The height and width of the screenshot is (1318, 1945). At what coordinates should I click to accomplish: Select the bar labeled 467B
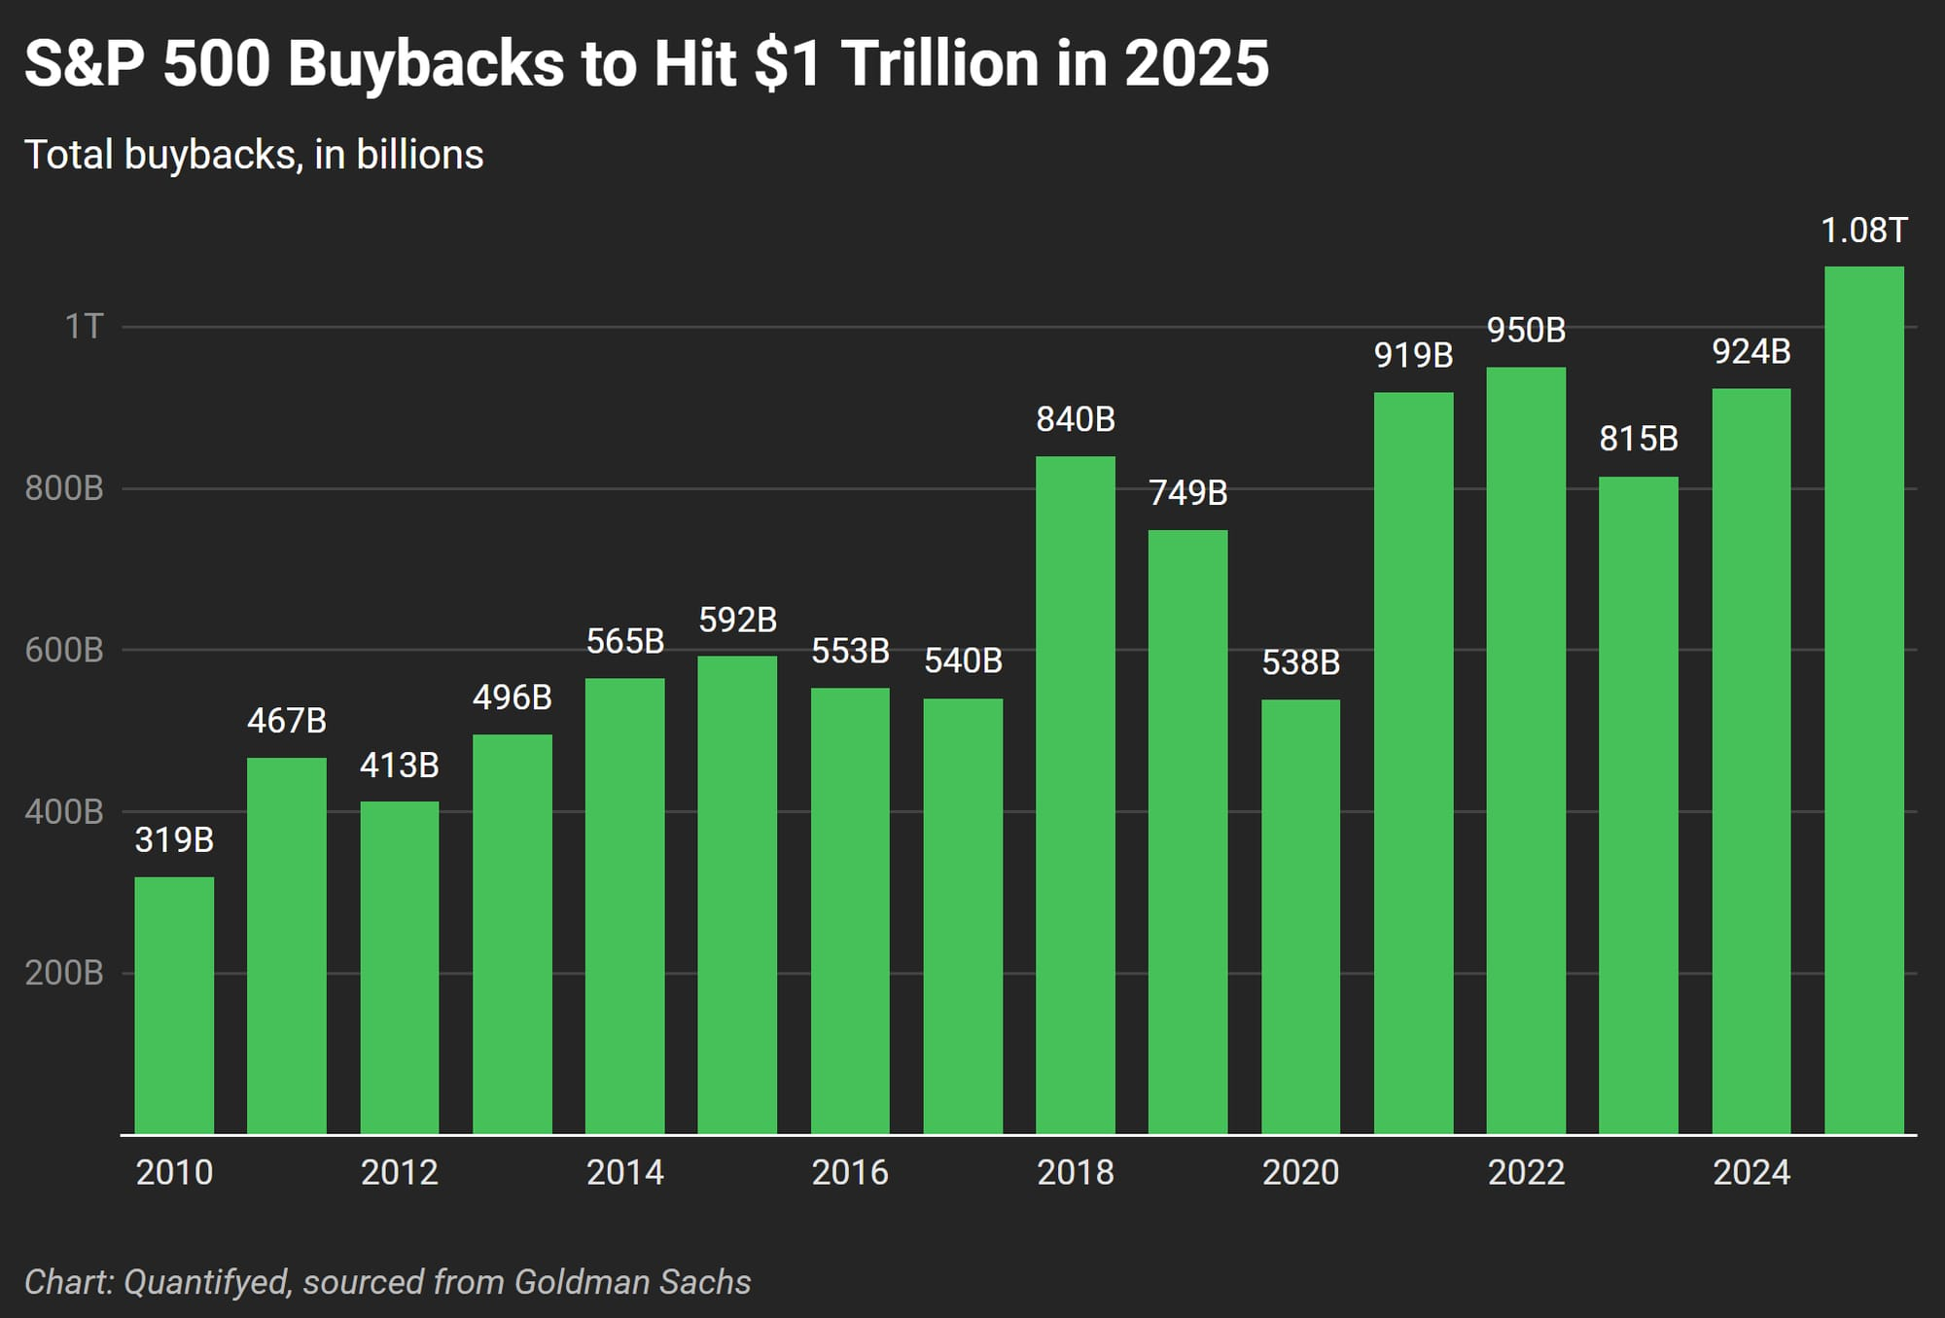(x=287, y=945)
